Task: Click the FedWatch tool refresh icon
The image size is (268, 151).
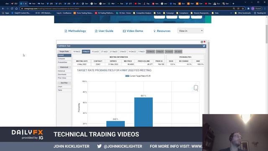Action: pos(202,42)
